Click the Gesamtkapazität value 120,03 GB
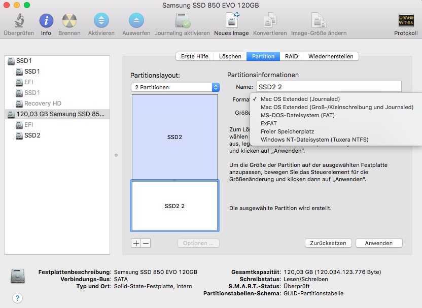The width and height of the screenshot is (422, 308). pos(332,272)
